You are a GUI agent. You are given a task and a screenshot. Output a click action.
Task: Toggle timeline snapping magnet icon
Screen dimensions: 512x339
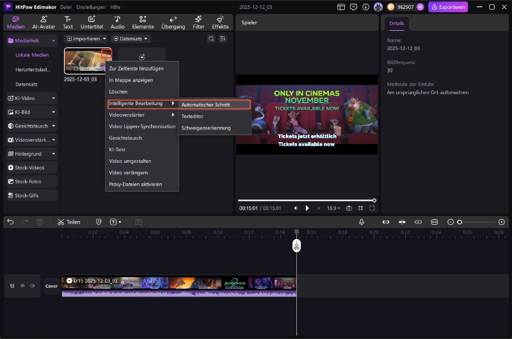pos(402,222)
